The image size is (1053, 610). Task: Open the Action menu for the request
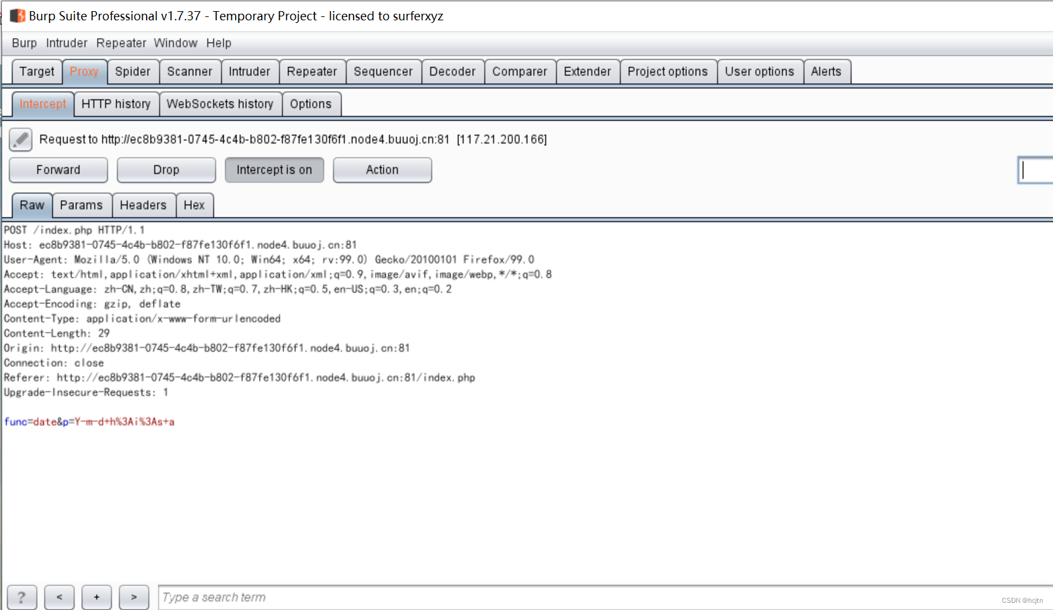tap(382, 170)
